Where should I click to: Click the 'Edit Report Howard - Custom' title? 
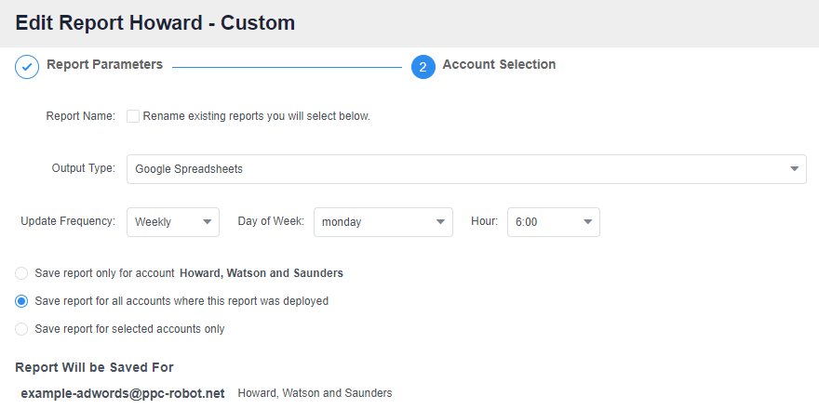pos(155,23)
